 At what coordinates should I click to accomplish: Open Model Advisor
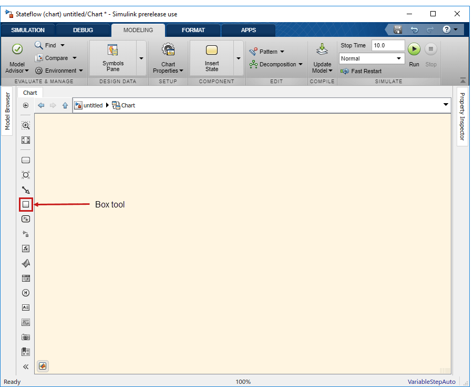pos(17,58)
